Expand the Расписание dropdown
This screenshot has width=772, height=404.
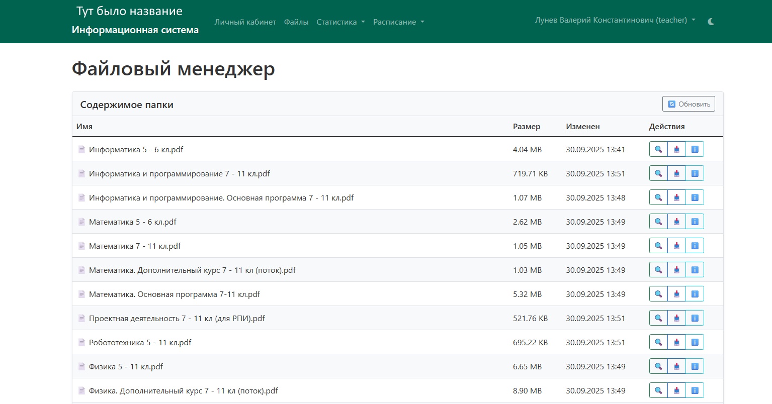[398, 22]
